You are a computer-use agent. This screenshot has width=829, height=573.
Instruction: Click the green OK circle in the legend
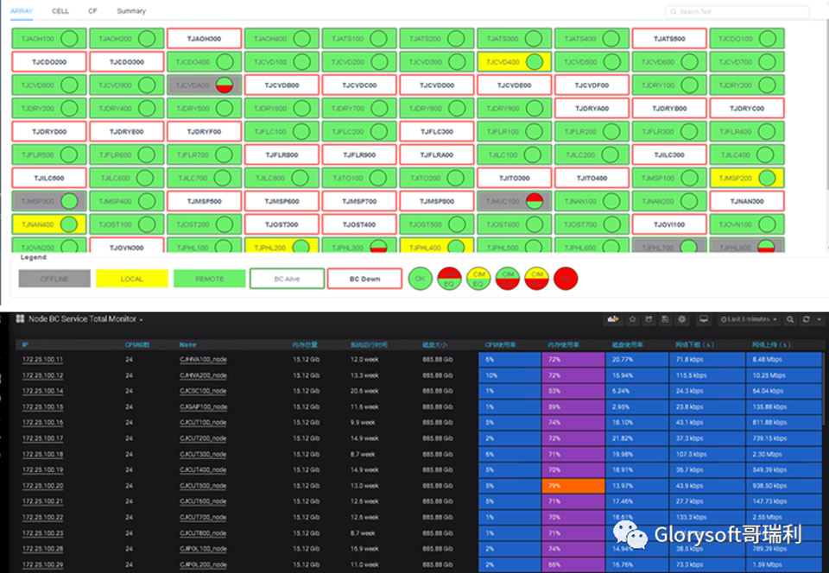[x=420, y=279]
